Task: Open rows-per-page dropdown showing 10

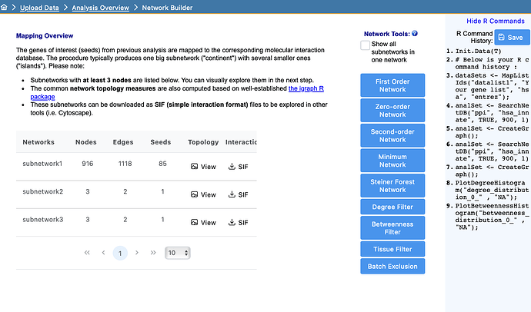Action: [x=177, y=253]
